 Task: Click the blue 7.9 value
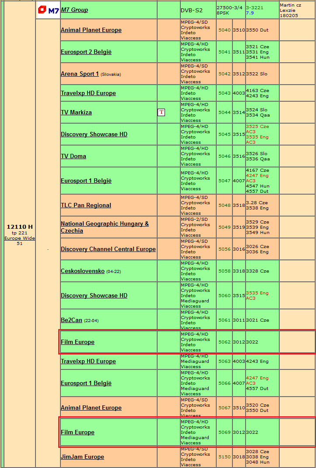pos(250,13)
